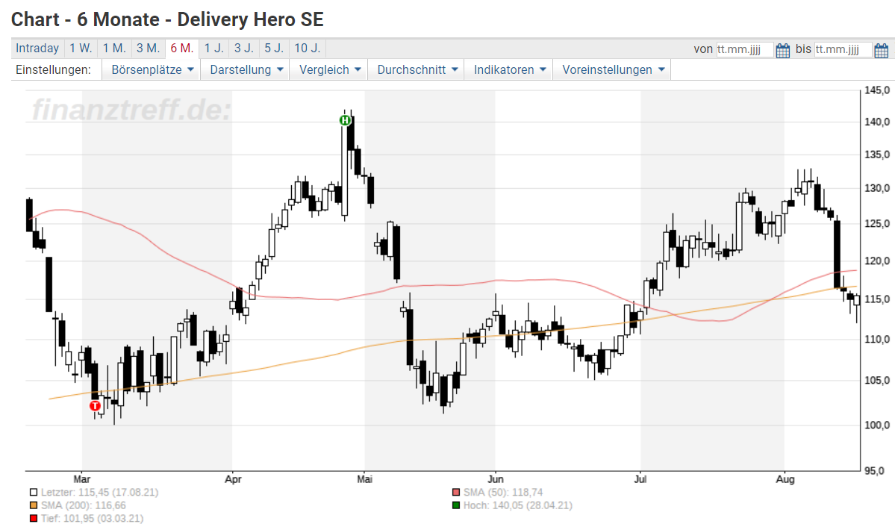Expand the Durchschnitt dropdown

(417, 69)
